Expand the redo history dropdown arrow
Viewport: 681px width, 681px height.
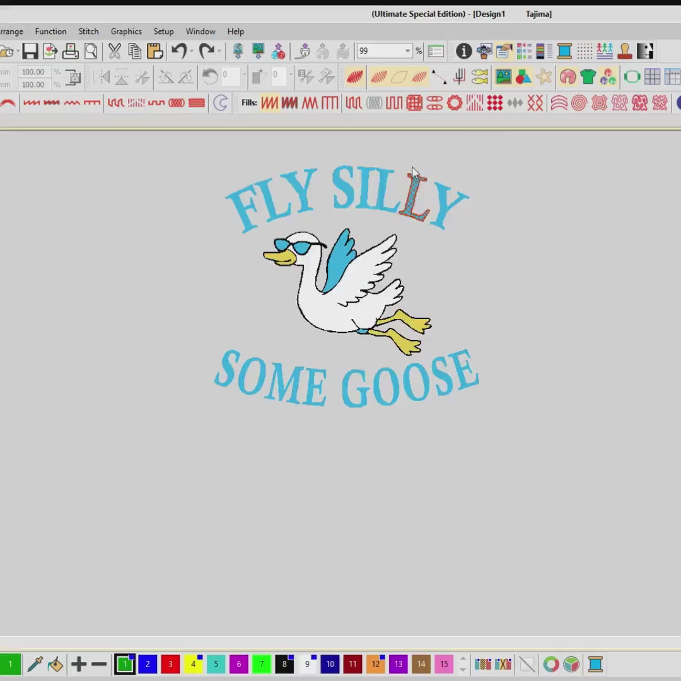click(x=219, y=51)
